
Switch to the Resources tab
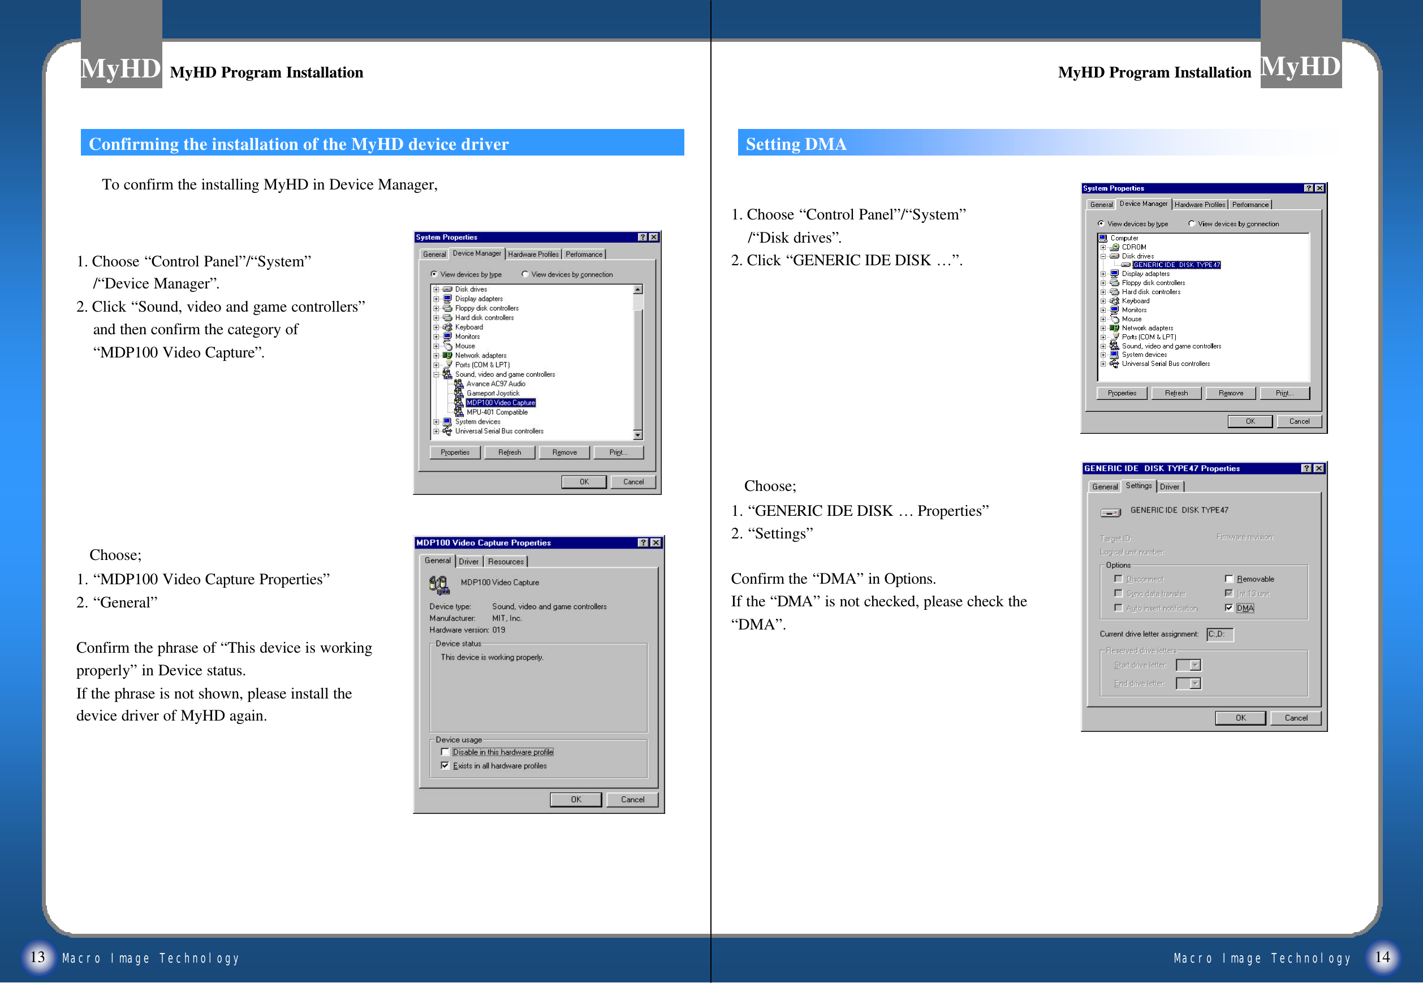click(505, 561)
